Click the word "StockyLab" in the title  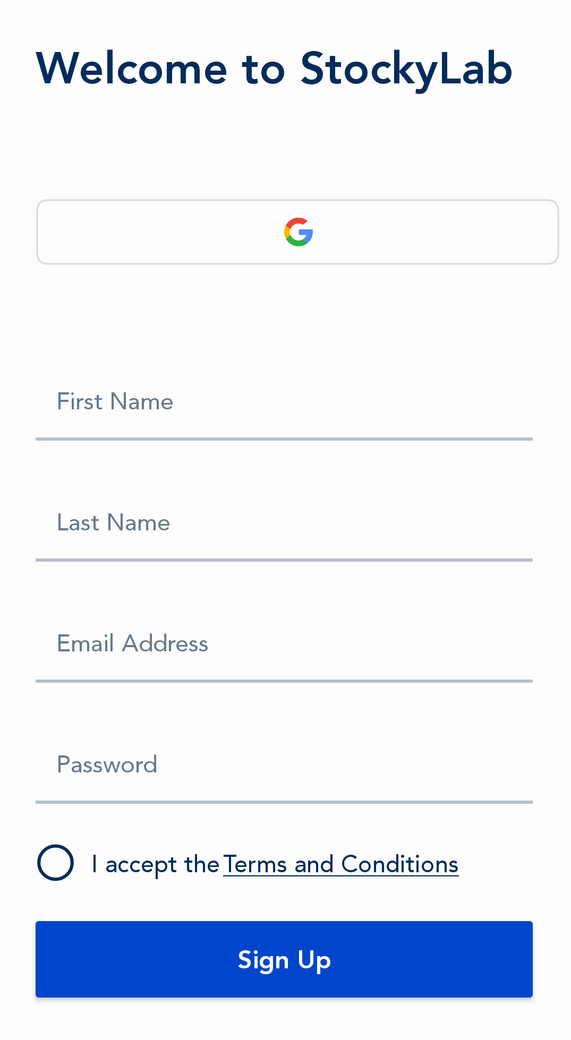click(x=406, y=68)
